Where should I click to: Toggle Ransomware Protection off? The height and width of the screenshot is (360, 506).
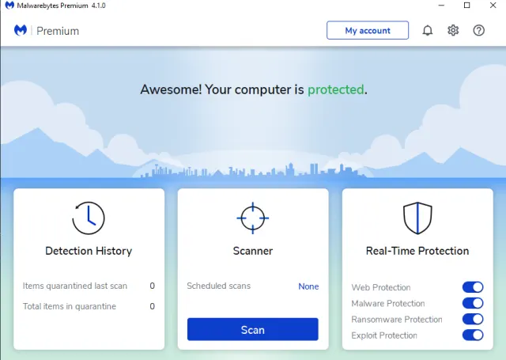pos(472,319)
